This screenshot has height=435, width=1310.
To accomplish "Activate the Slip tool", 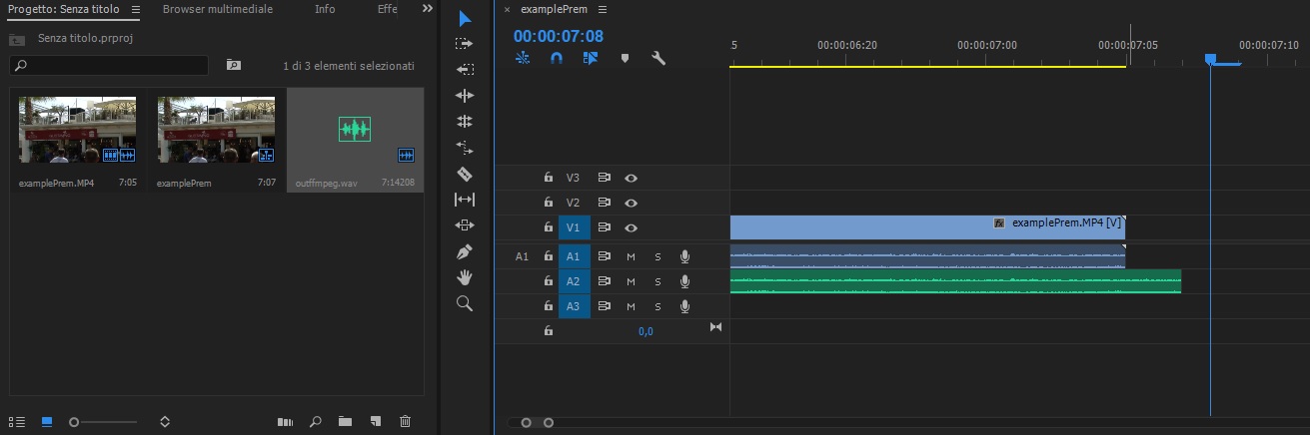I will click(x=465, y=200).
